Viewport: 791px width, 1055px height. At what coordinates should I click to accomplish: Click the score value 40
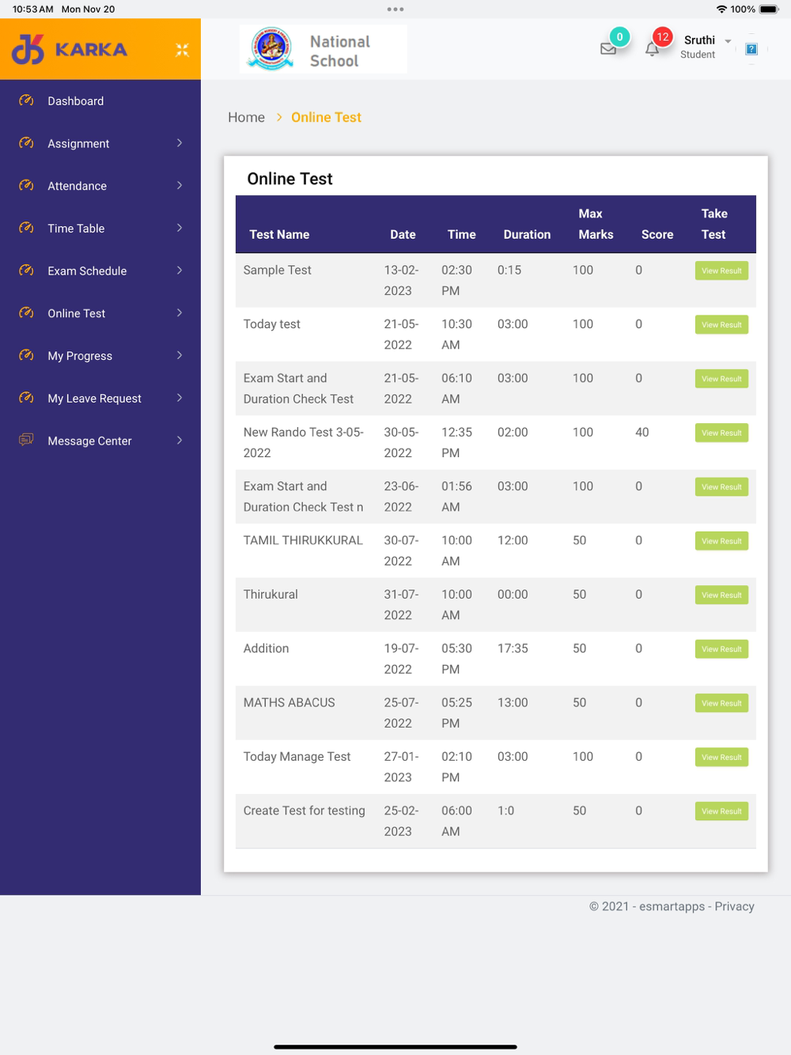tap(642, 432)
